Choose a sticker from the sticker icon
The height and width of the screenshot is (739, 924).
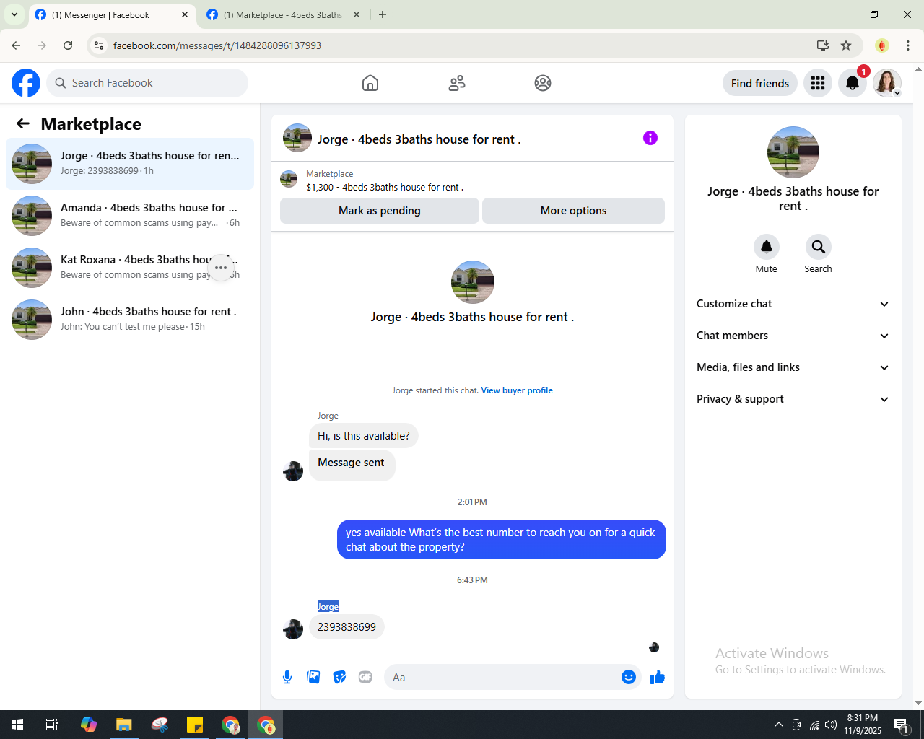[x=339, y=677]
